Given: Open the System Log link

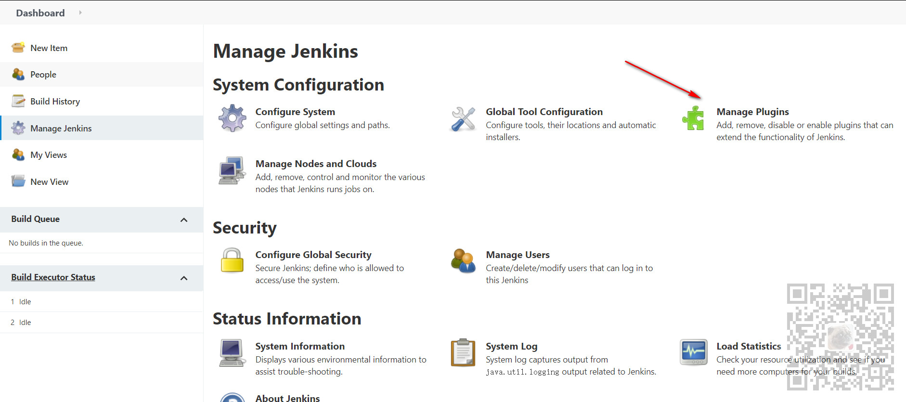Looking at the screenshot, I should coord(511,346).
